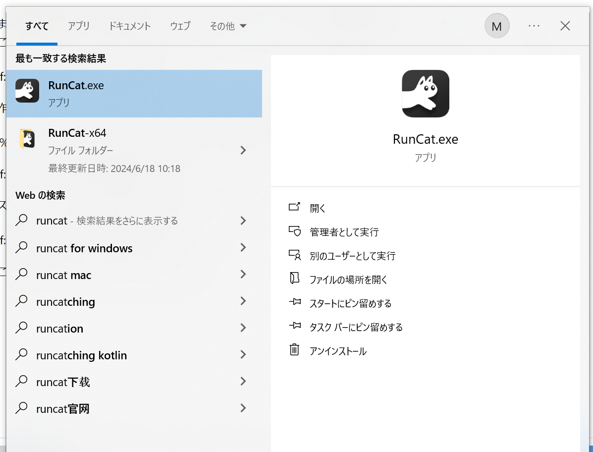Choose 別のユーザーとして実行
The width and height of the screenshot is (593, 452).
point(352,256)
